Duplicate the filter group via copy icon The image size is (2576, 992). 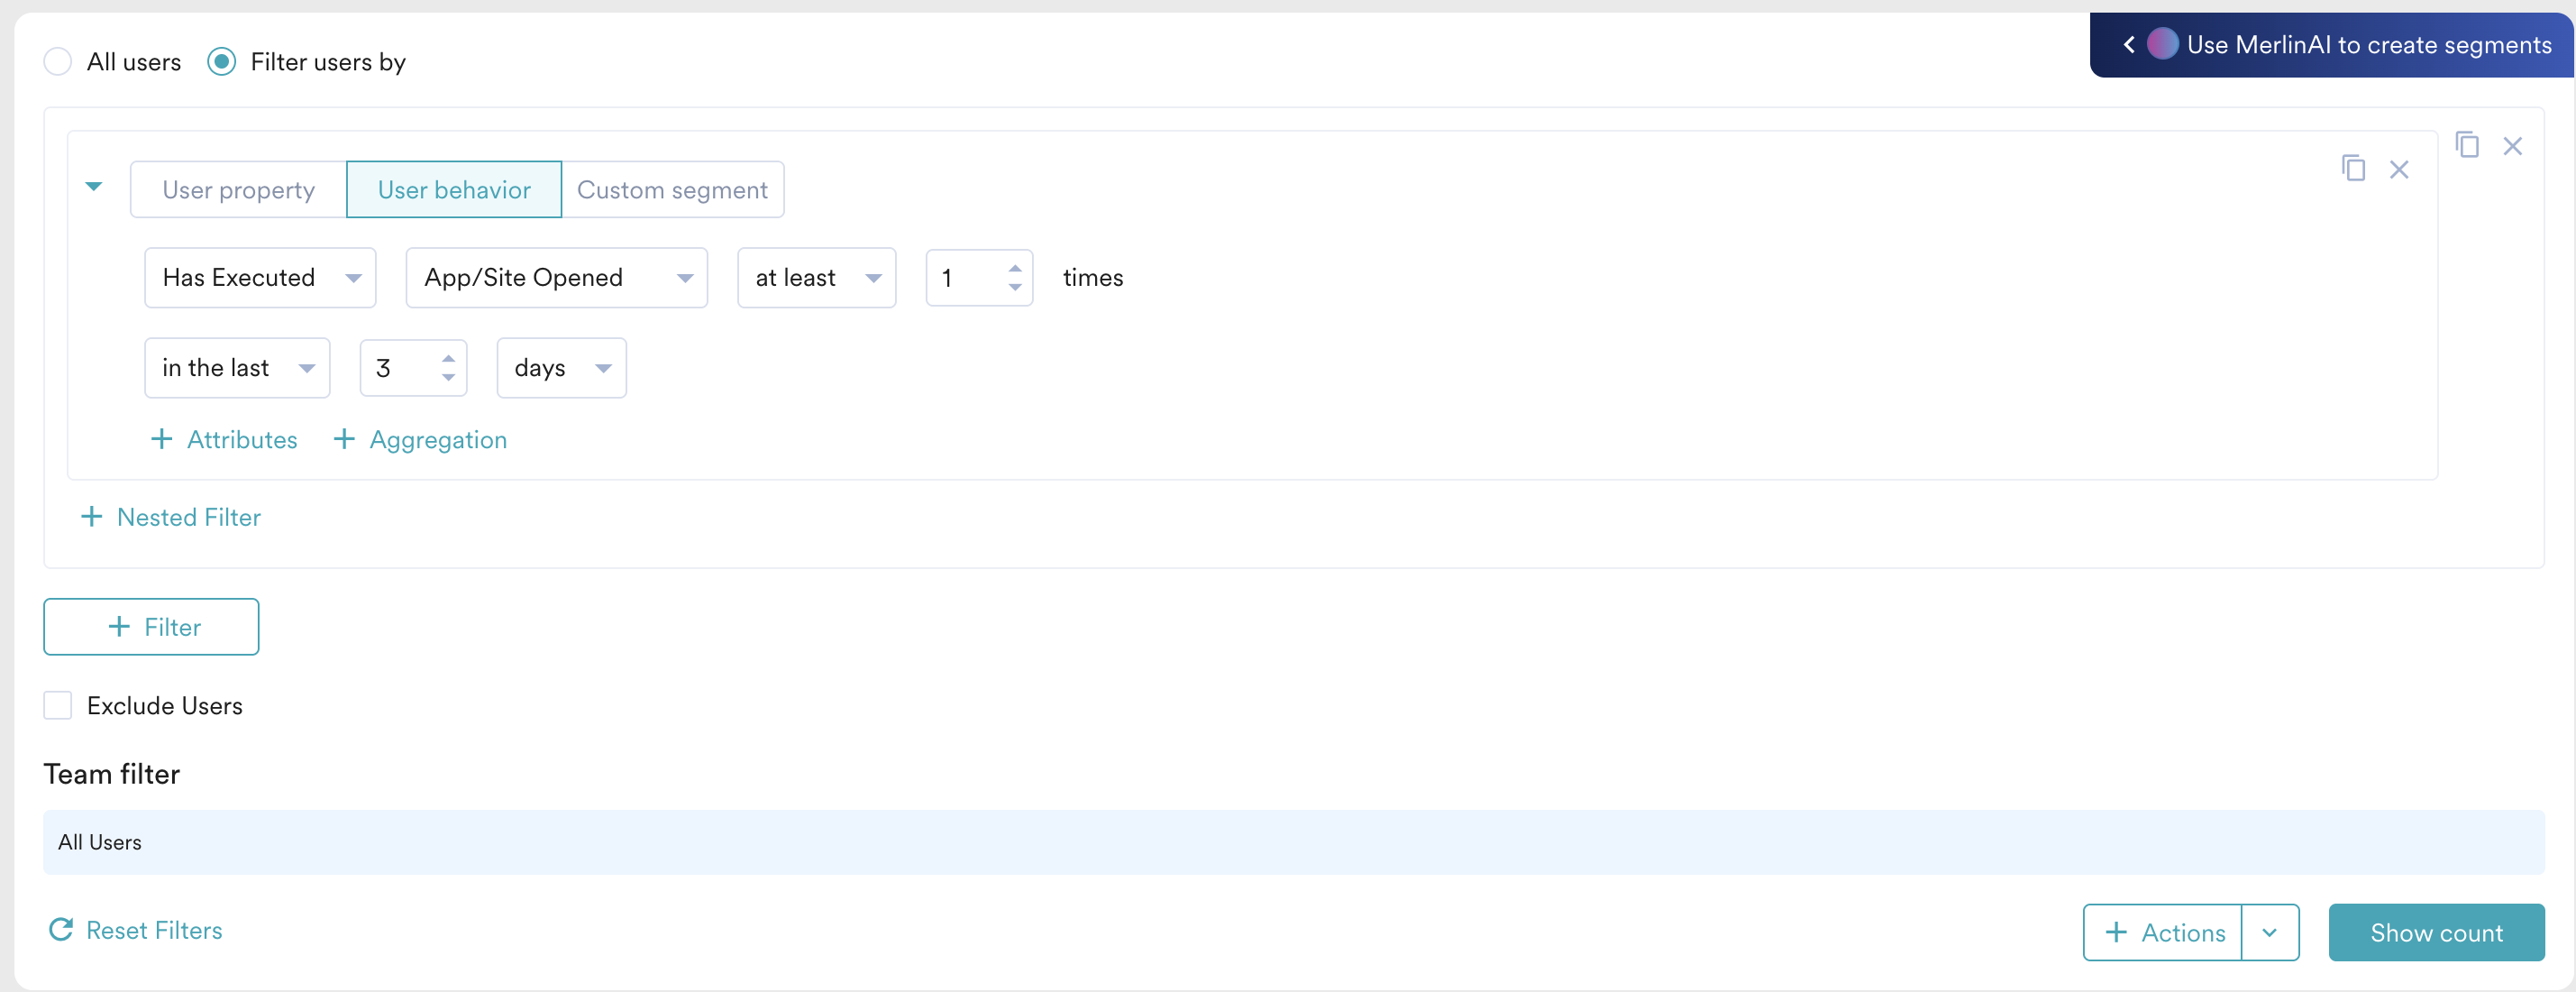(2469, 145)
